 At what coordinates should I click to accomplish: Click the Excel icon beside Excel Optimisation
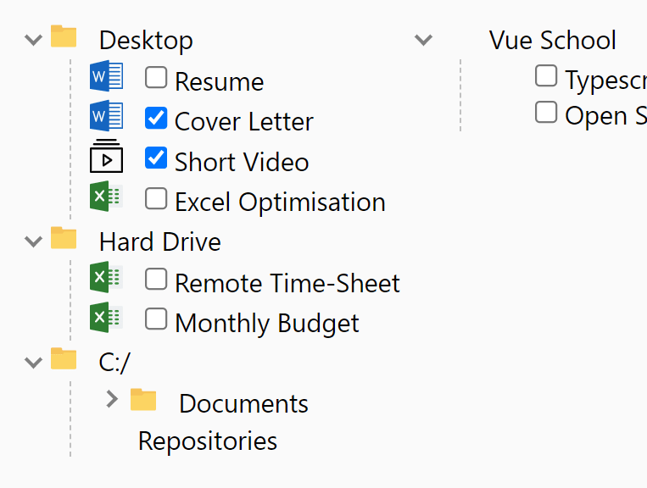tap(107, 197)
